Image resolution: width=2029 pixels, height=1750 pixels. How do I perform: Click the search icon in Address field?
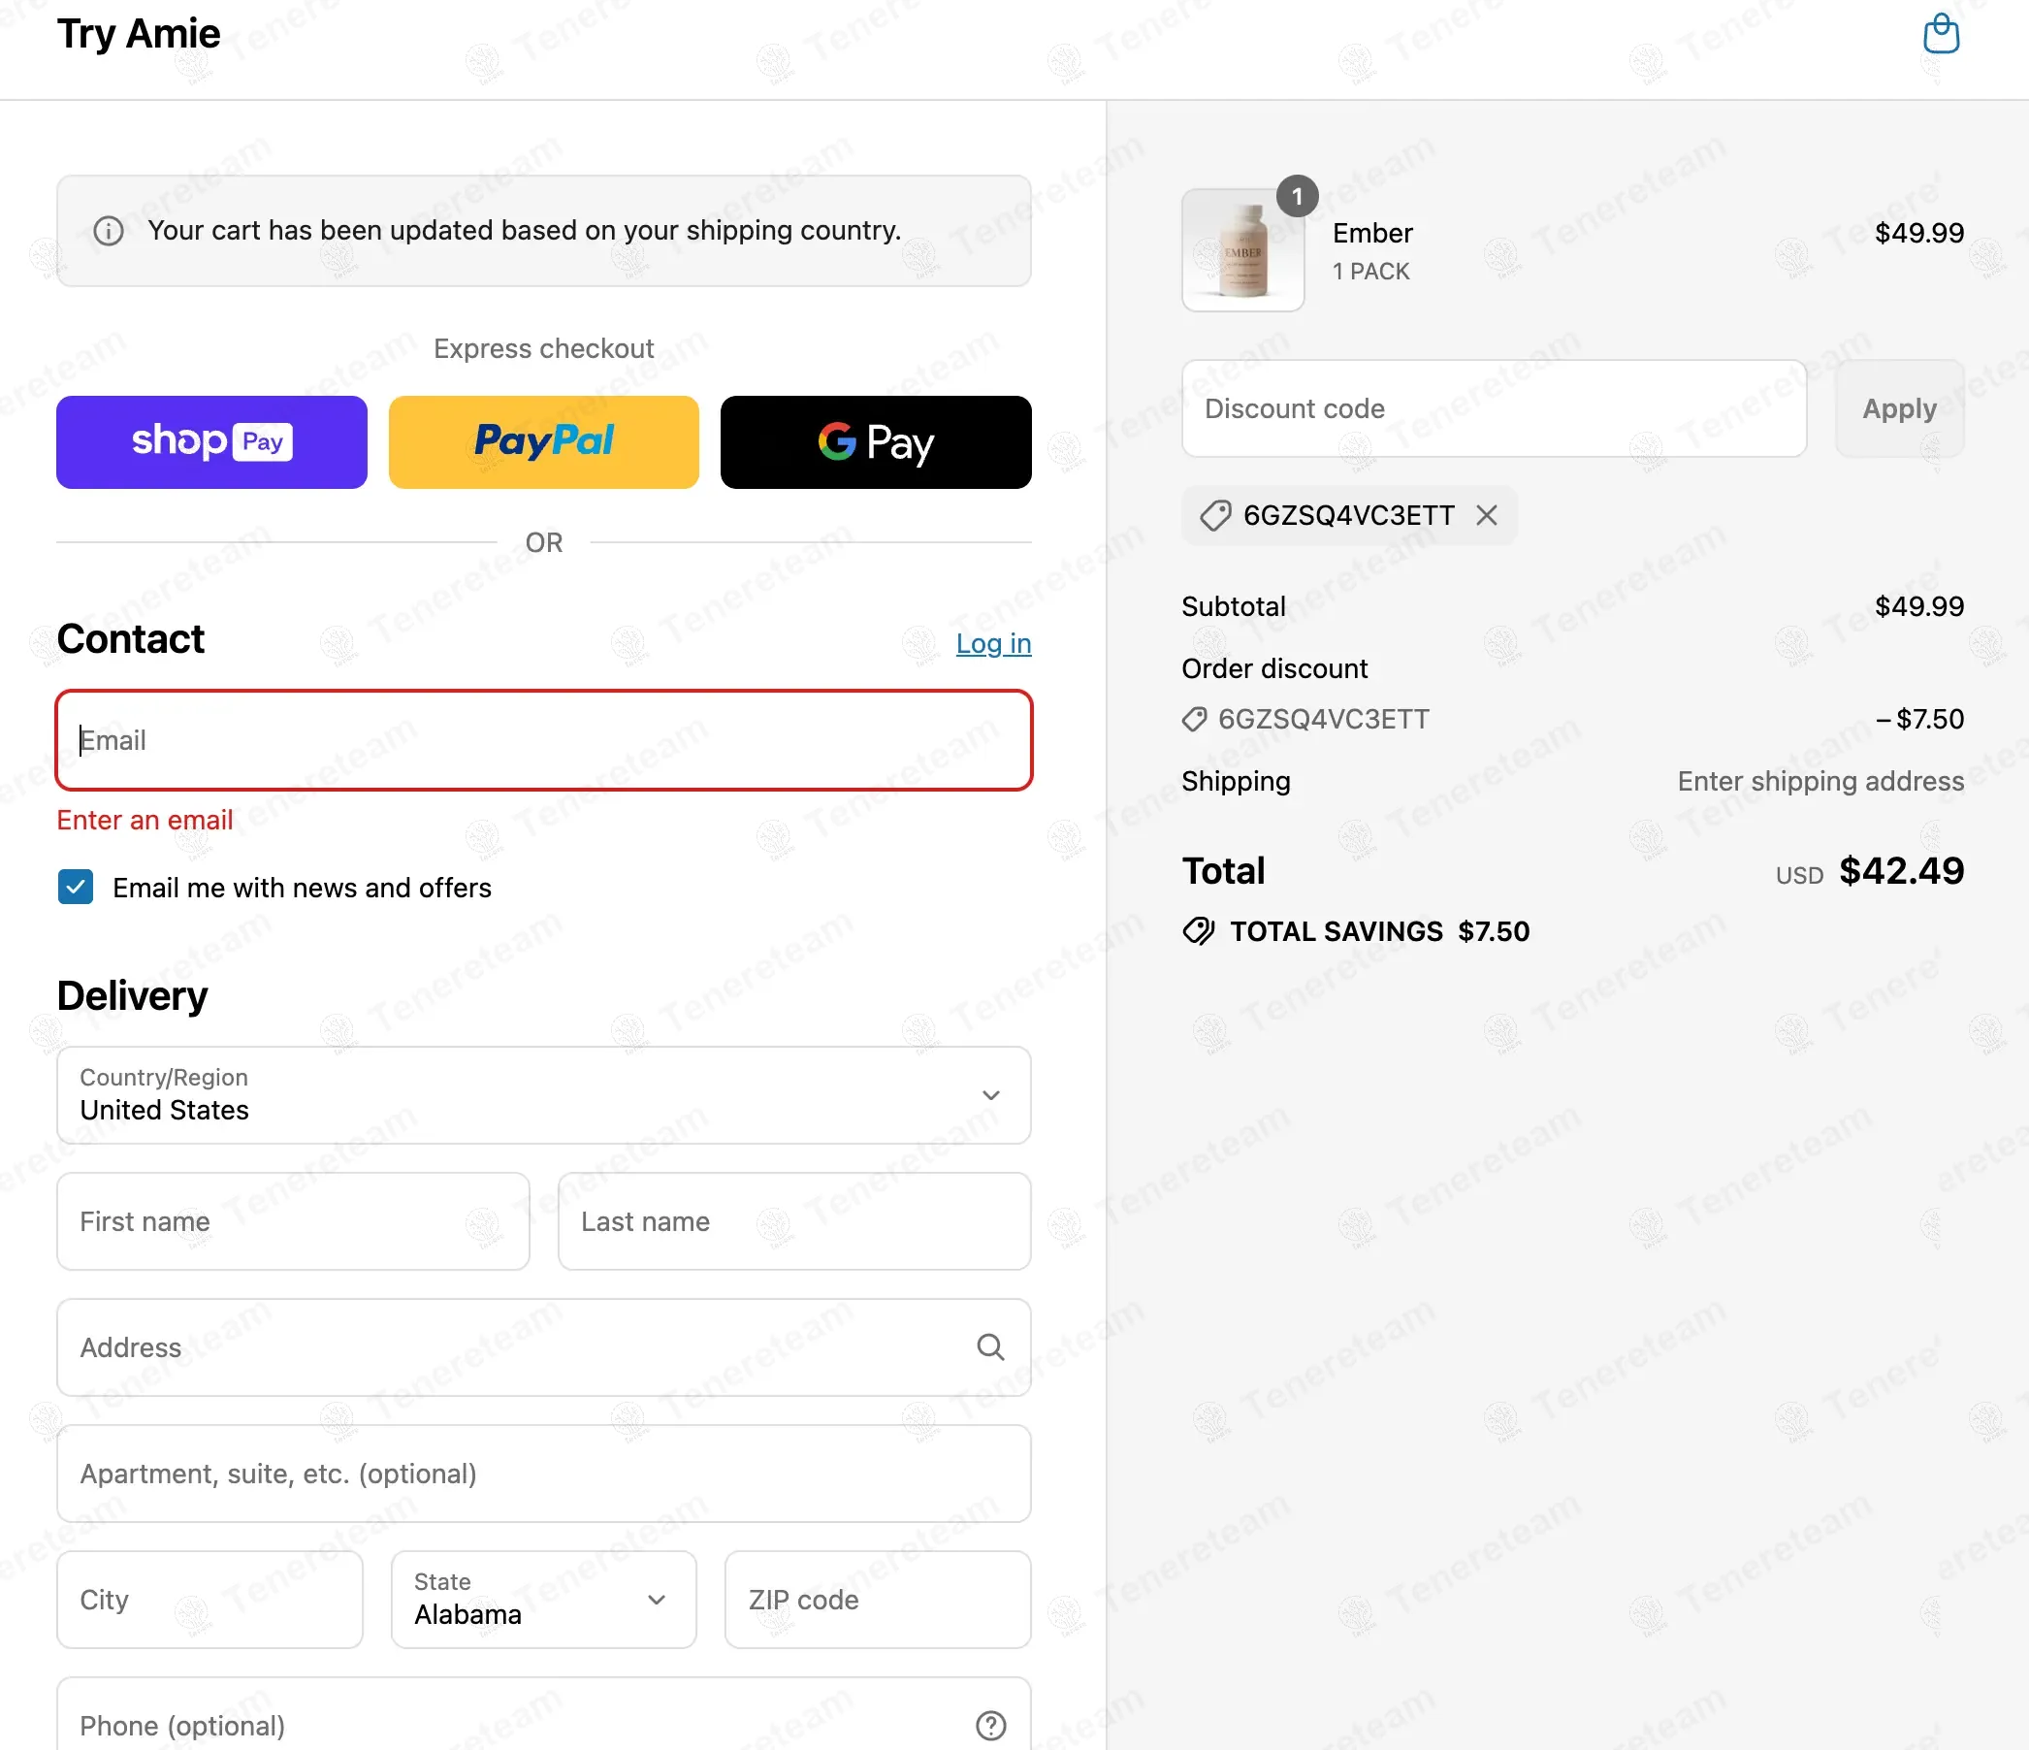[x=991, y=1347]
